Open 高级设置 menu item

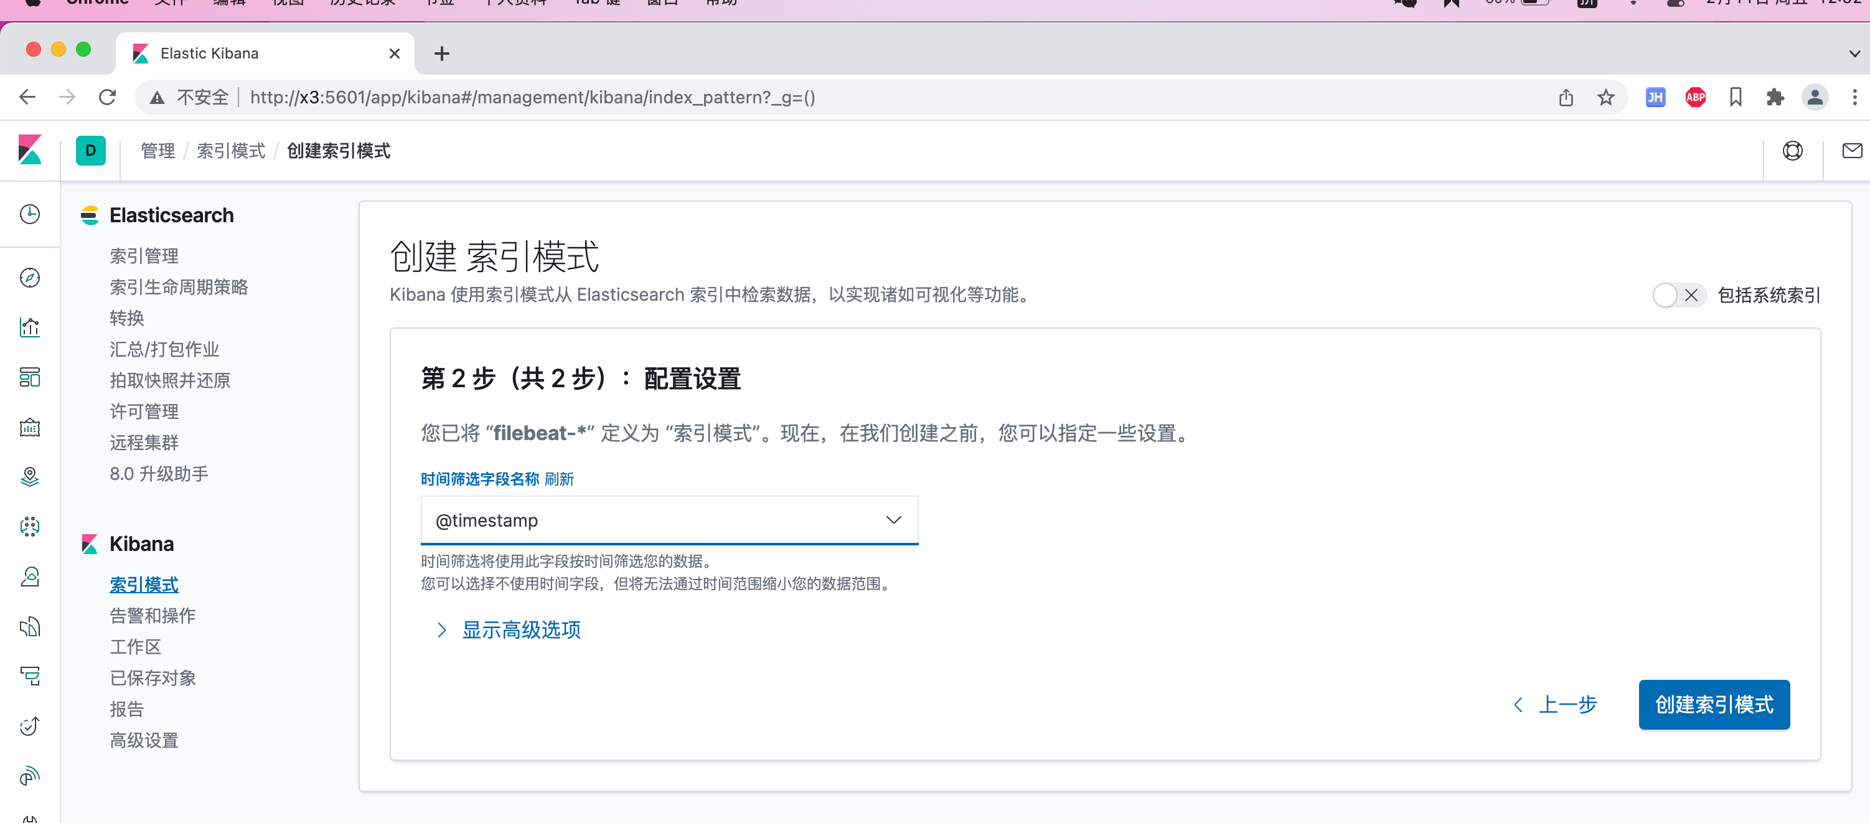pos(144,740)
